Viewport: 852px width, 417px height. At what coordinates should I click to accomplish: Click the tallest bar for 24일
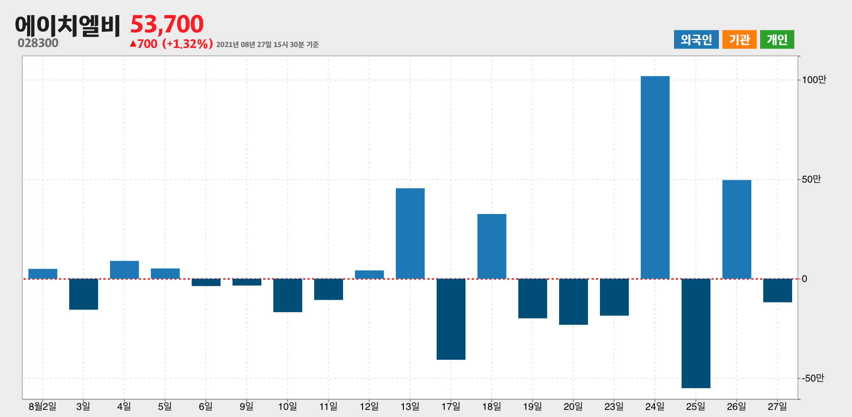(x=655, y=178)
